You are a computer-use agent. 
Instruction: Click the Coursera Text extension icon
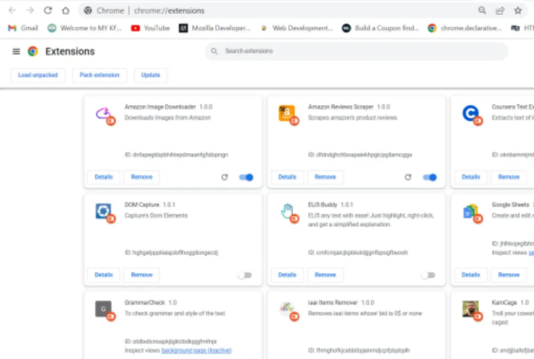pyautogui.click(x=472, y=115)
